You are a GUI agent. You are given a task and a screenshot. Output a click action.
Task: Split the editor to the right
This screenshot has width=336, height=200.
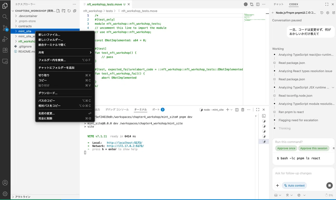click(258, 4)
